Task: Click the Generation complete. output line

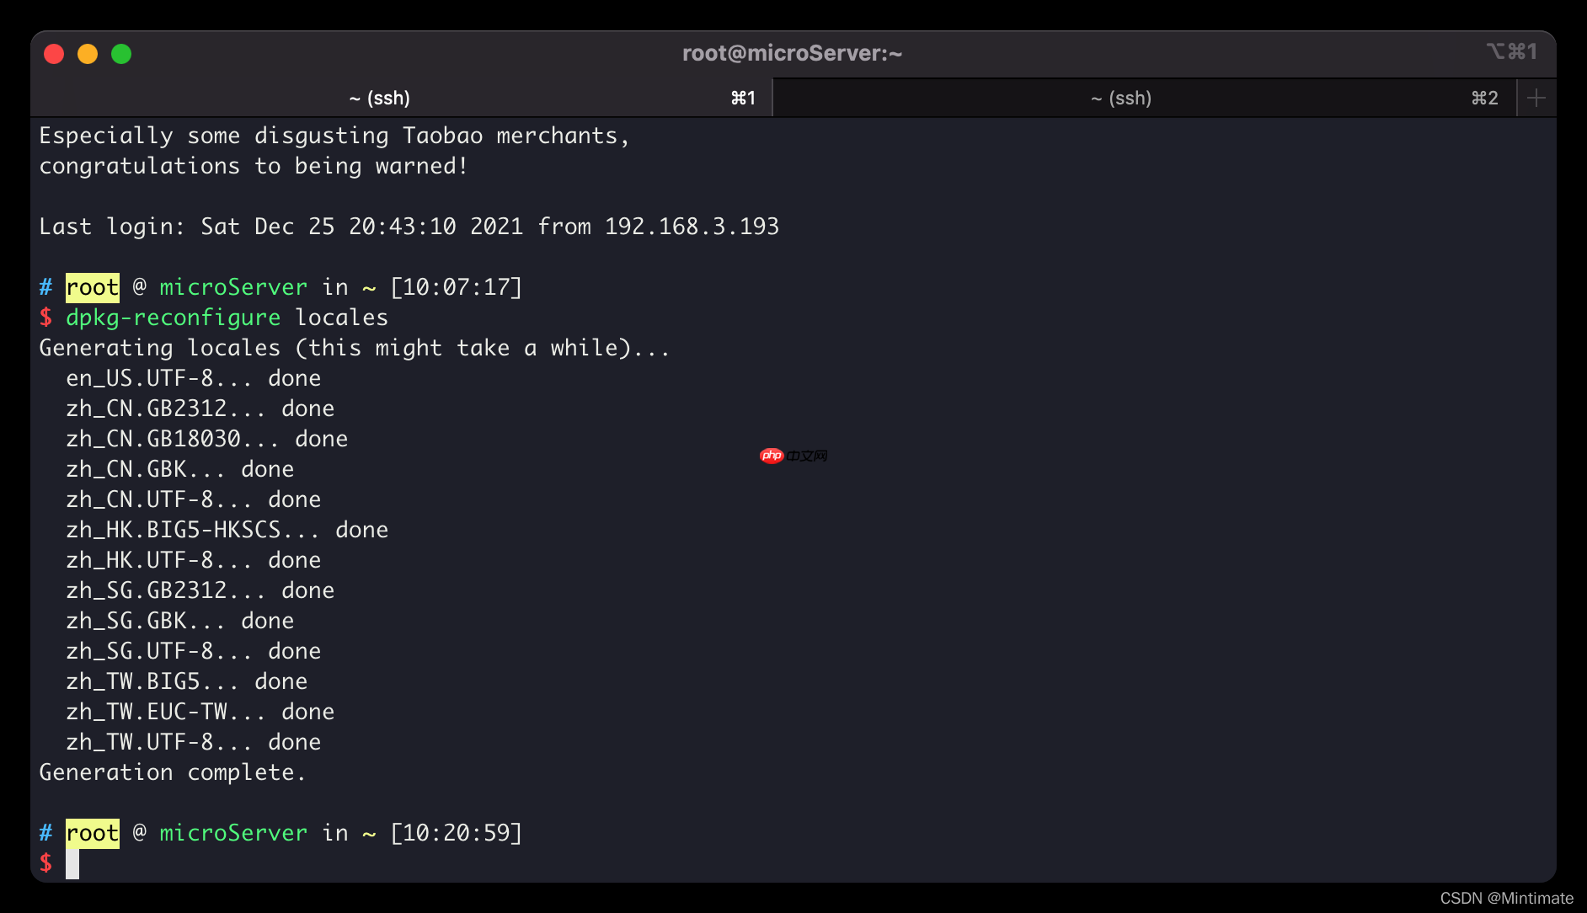Action: 172,772
